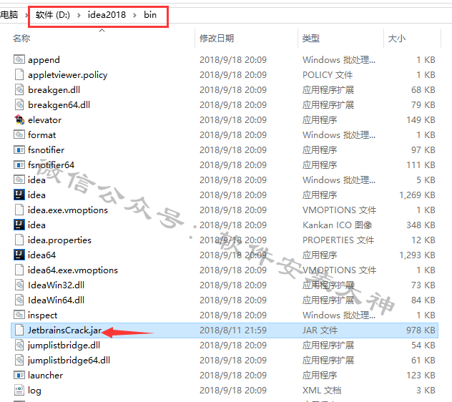Click the Kankan ICO idea image icon
The image size is (452, 402).
[19, 225]
